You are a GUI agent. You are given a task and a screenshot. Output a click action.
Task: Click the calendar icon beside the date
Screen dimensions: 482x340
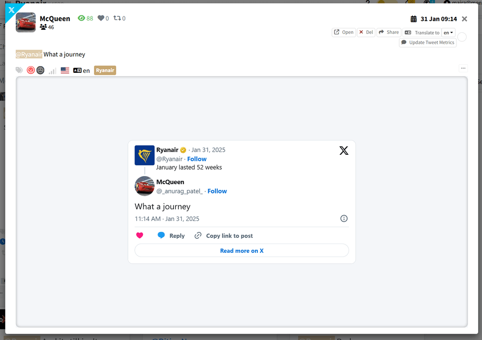click(414, 19)
